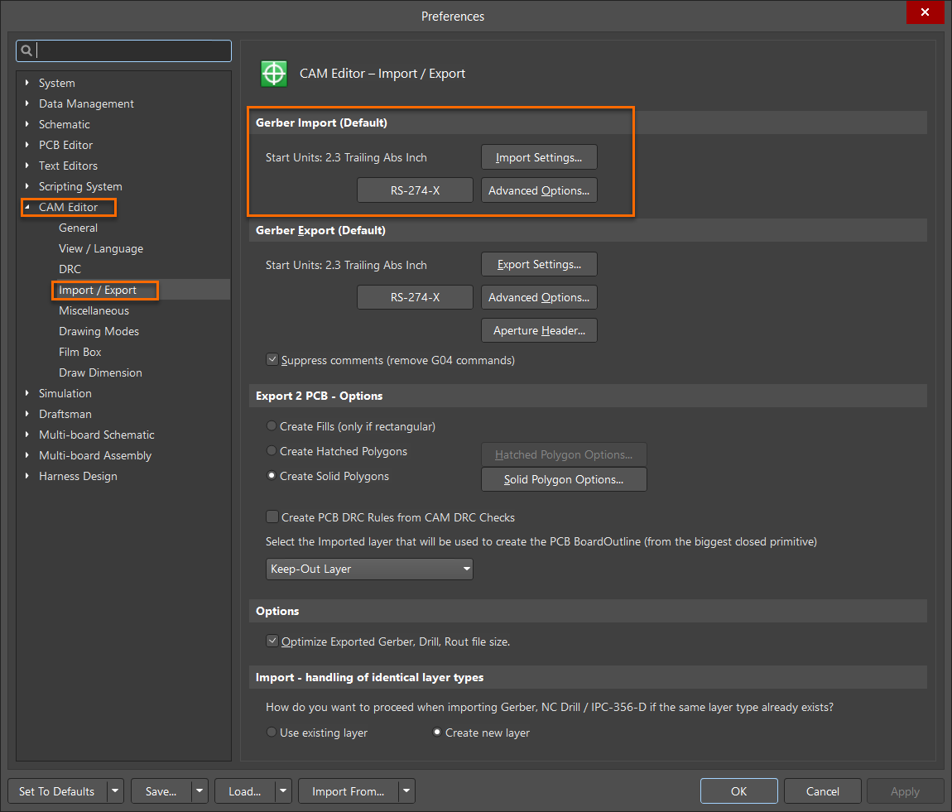Screen dimensions: 952x812
Task: Toggle Create PCB DRC Rules checkbox
Action: 272,517
